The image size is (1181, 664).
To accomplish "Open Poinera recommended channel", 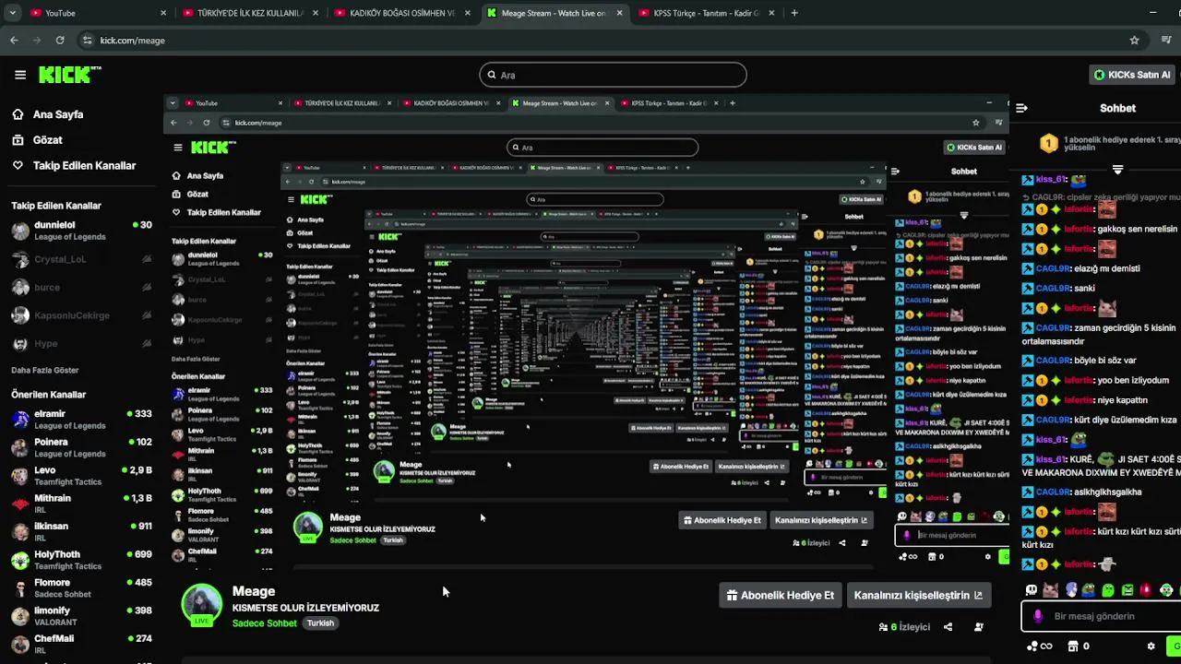I will [81, 447].
